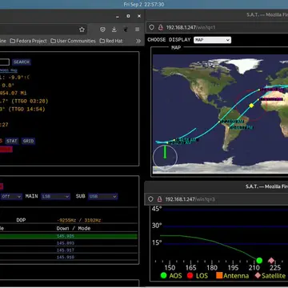Click the padlock icon in the win?q=1 window
Image resolution: width=288 pixels, height=288 pixels.
coord(160,27)
